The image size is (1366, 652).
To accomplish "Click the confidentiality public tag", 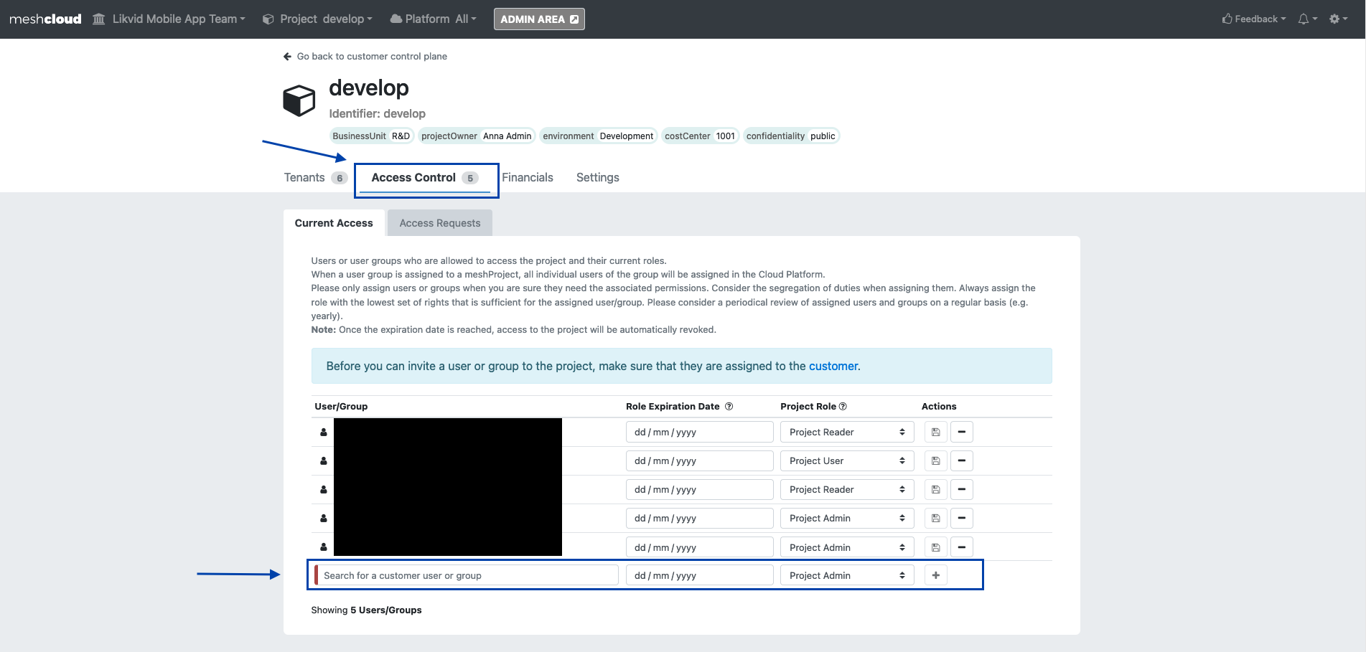I will 791,136.
